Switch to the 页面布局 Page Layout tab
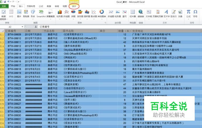The image size is (202, 128). (31, 6)
